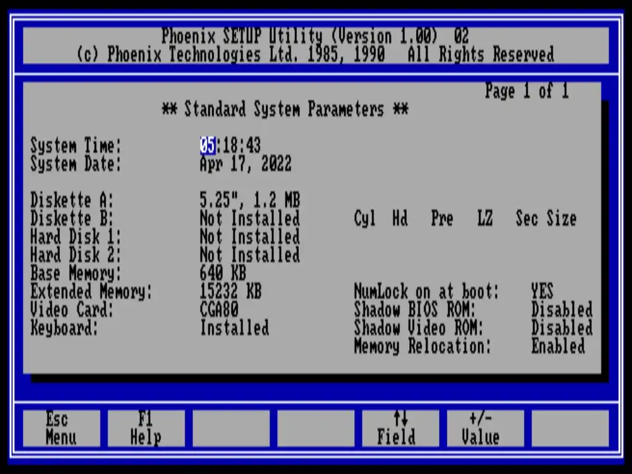Click the Hard Disk 1: label
The width and height of the screenshot is (632, 474).
(76, 236)
